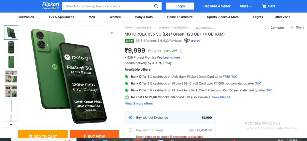The image size is (307, 141).
Task: Click the search magnifier icon
Action: pos(156,6)
